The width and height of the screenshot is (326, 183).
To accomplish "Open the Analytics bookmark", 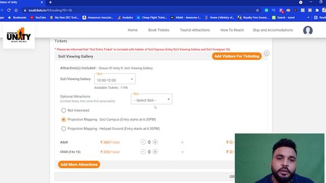I will [125, 18].
